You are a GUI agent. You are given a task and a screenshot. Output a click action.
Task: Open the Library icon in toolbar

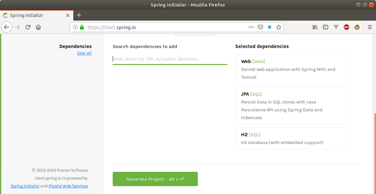click(x=315, y=27)
